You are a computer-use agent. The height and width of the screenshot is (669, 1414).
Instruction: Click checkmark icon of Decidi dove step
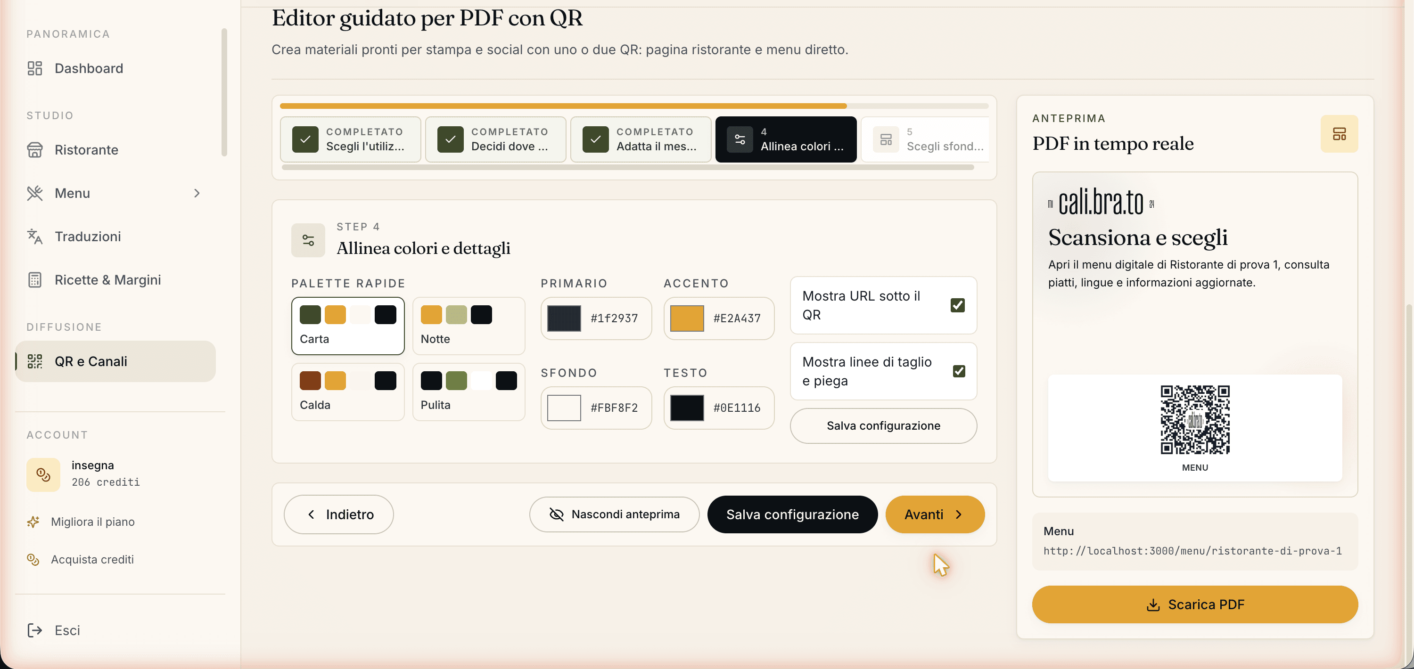tap(450, 139)
